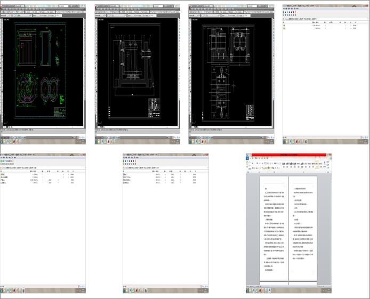Click the title block in the colored CAD drawing
Viewport: 370px width, 299px height.
coord(60,112)
